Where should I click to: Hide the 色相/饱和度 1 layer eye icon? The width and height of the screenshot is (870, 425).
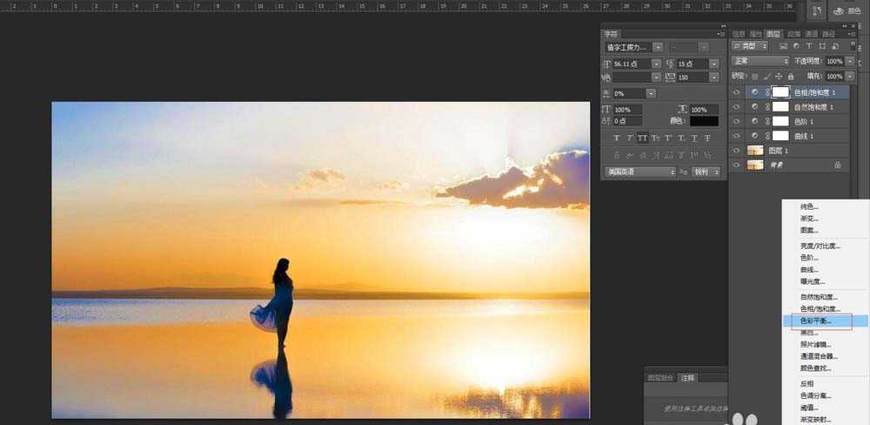[x=737, y=91]
